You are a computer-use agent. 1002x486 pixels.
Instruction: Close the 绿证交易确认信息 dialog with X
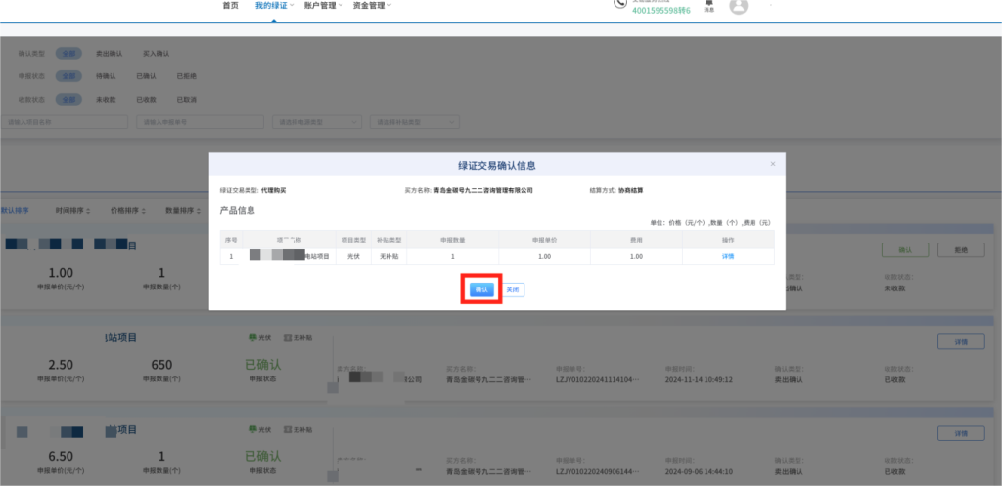tap(772, 164)
